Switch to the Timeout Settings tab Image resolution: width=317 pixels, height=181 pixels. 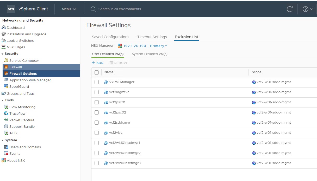point(152,37)
